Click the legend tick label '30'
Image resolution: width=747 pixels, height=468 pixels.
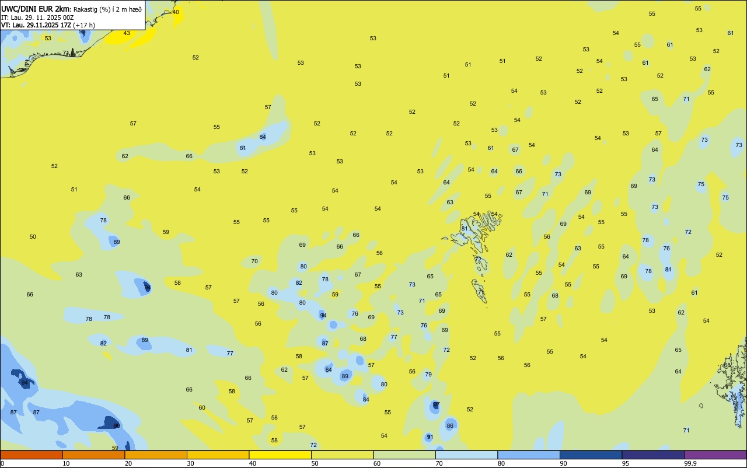pos(190,463)
